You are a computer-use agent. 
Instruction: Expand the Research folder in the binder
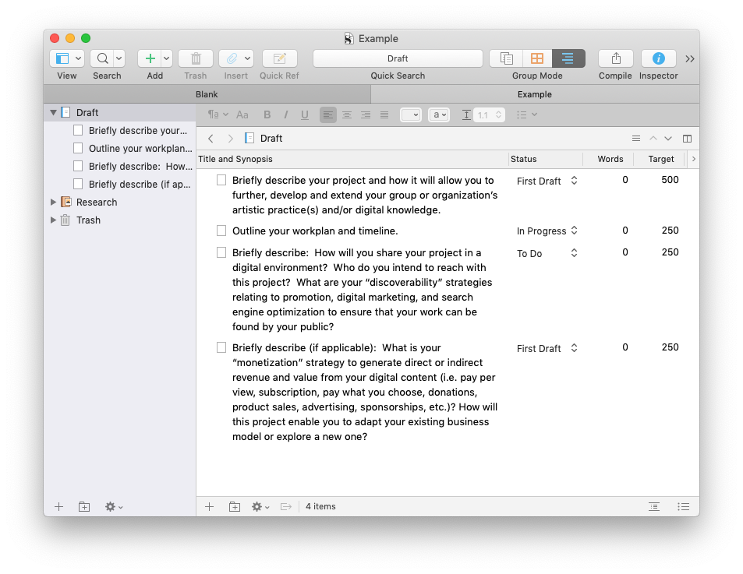click(53, 202)
